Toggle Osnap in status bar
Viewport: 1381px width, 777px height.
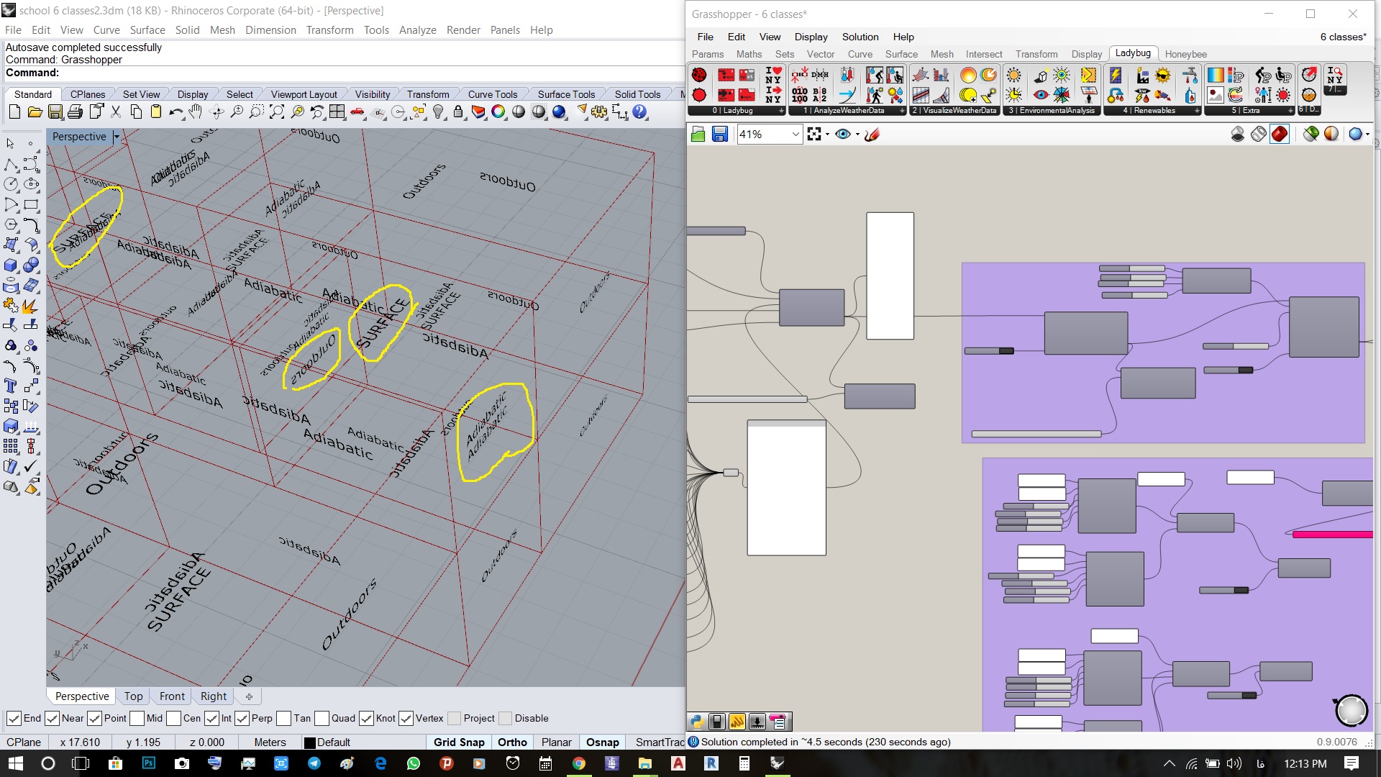602,742
